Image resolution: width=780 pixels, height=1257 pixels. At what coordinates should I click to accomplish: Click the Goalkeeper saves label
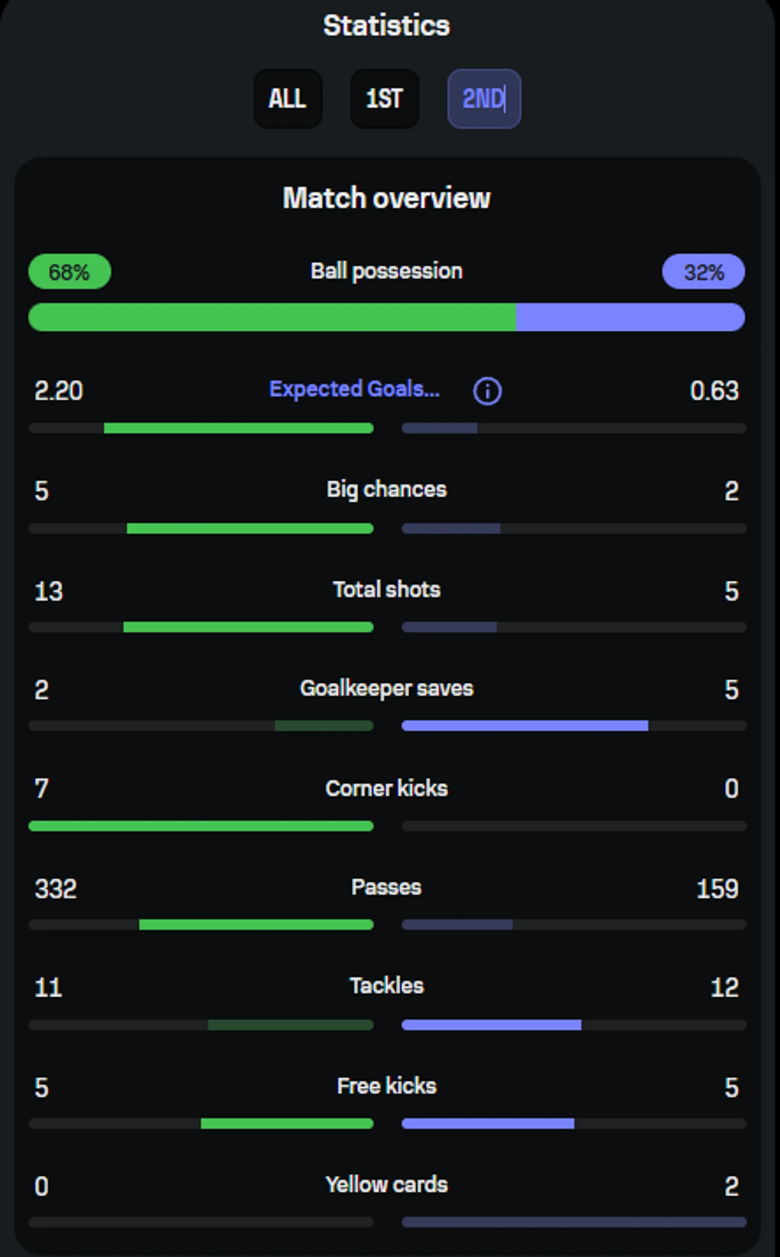tap(386, 688)
